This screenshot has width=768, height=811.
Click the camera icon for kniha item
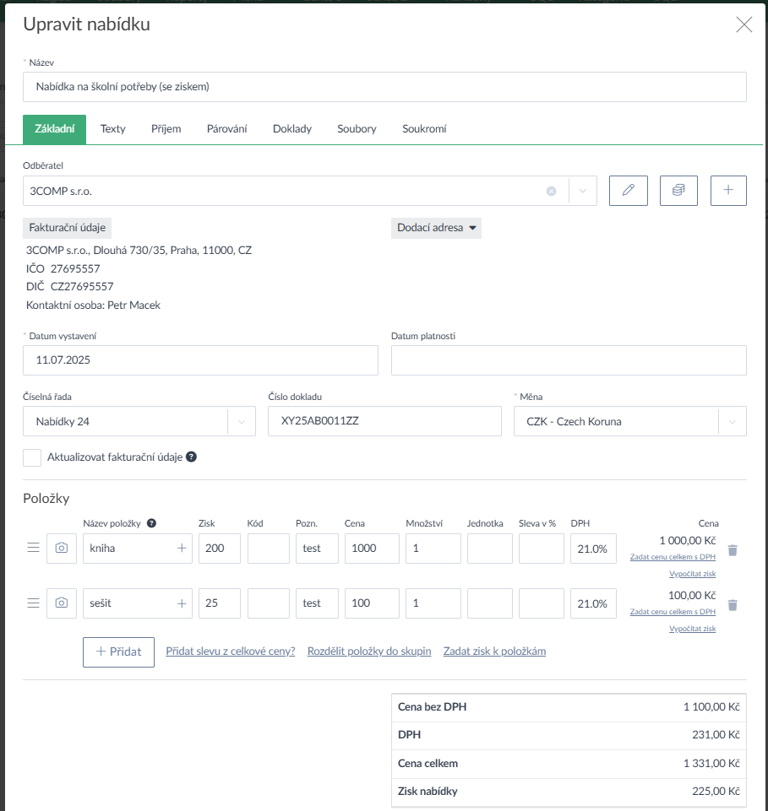pos(62,549)
